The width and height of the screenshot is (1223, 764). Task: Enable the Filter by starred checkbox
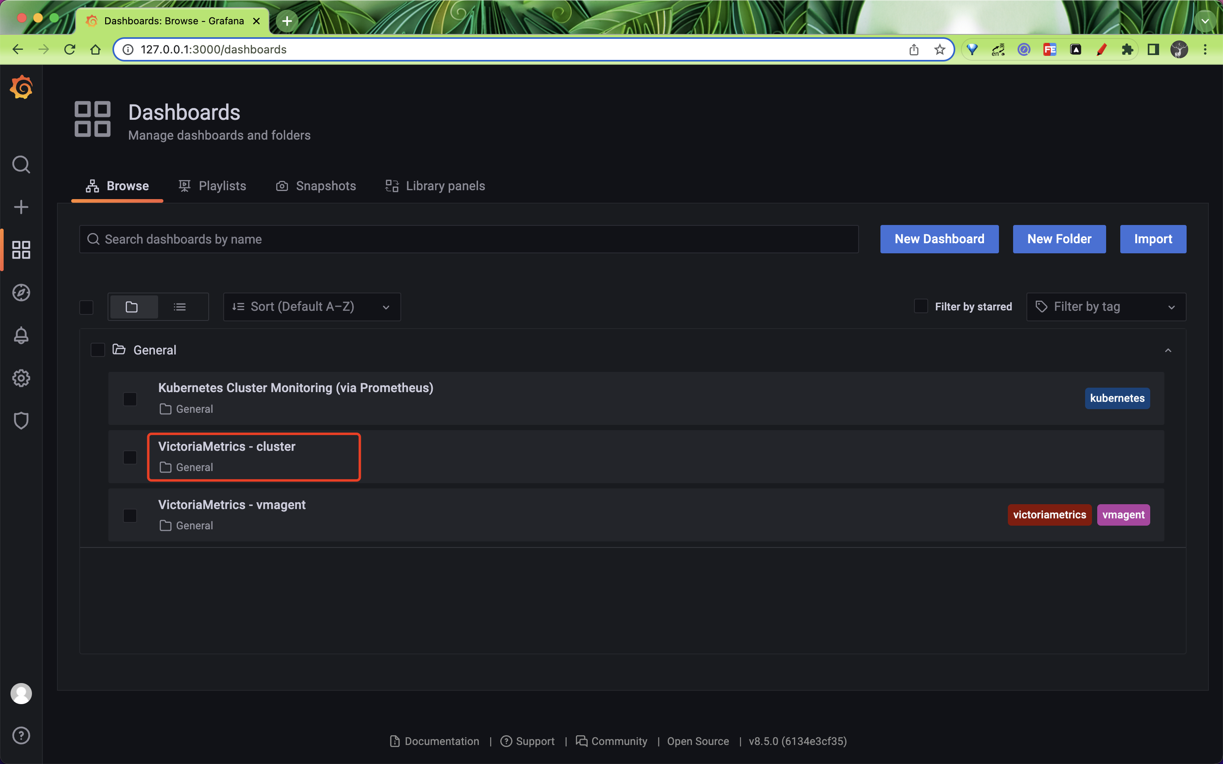[x=921, y=306]
